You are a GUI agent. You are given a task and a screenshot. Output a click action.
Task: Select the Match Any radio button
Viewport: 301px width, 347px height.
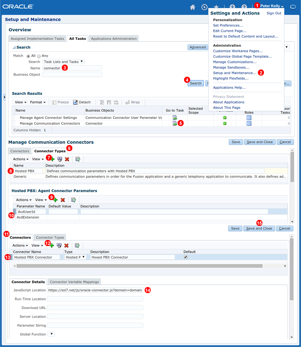tap(39, 56)
